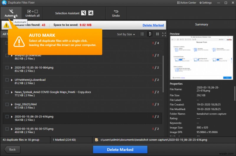The height and width of the screenshot is (156, 236).
Task: Click the '880 x 620' image size value
Action: (202, 127)
